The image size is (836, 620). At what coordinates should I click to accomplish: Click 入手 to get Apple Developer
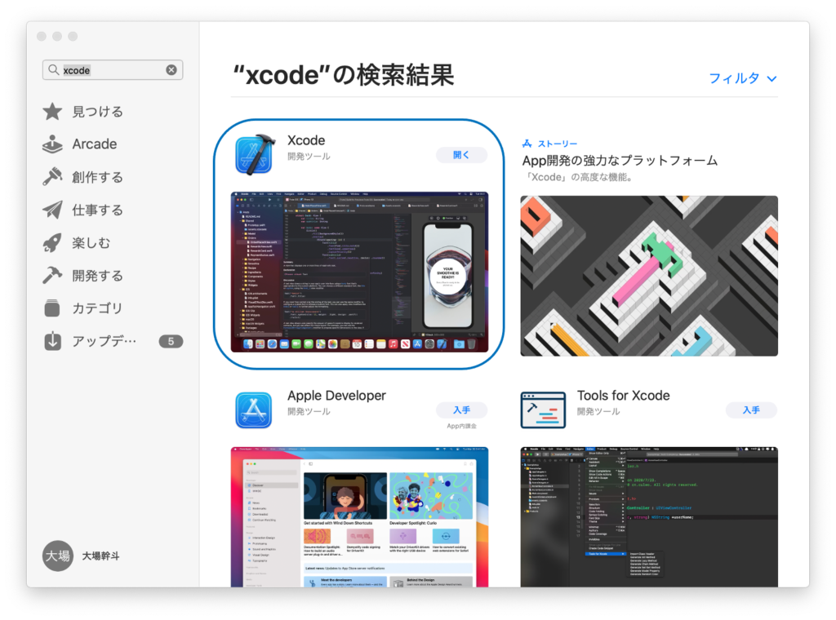point(461,410)
